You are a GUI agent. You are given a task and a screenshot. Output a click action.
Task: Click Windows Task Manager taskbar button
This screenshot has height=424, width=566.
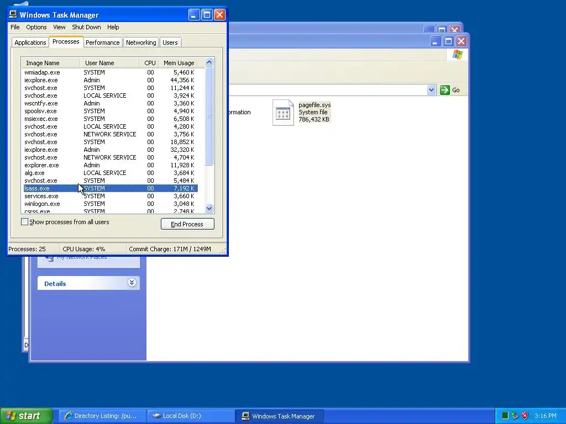pyautogui.click(x=279, y=416)
